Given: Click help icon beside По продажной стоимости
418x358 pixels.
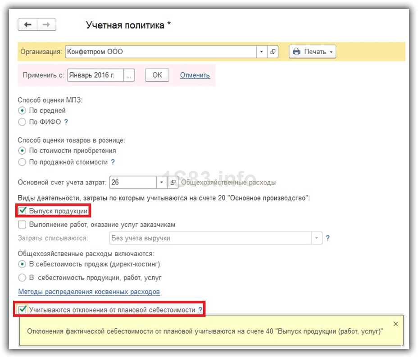Looking at the screenshot, I should tap(113, 162).
